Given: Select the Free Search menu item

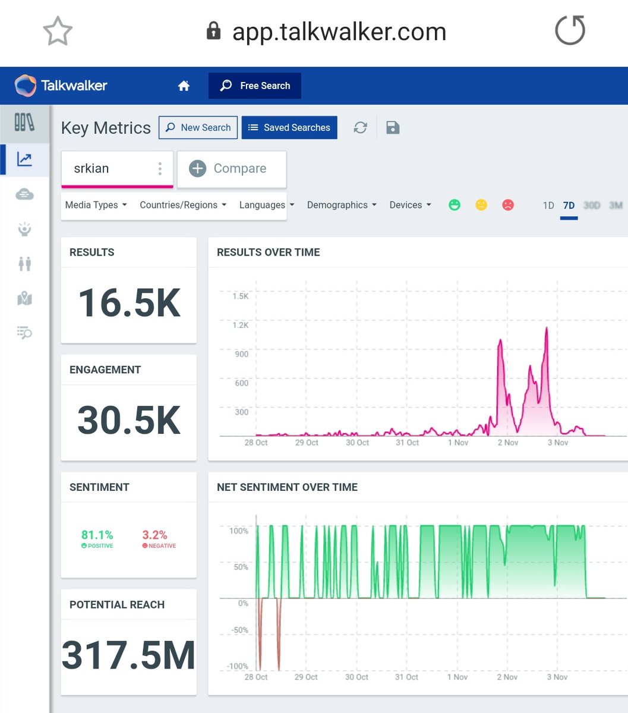Looking at the screenshot, I should pos(254,86).
